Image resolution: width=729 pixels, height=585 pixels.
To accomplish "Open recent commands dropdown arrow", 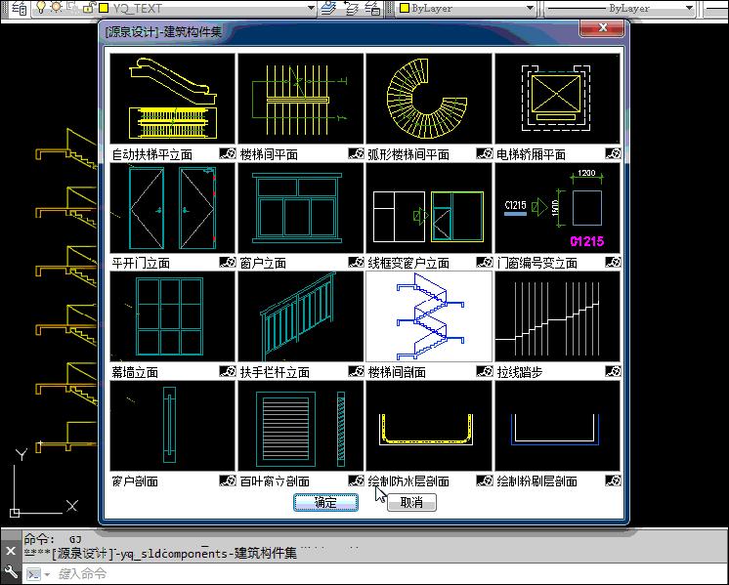I will tap(47, 575).
